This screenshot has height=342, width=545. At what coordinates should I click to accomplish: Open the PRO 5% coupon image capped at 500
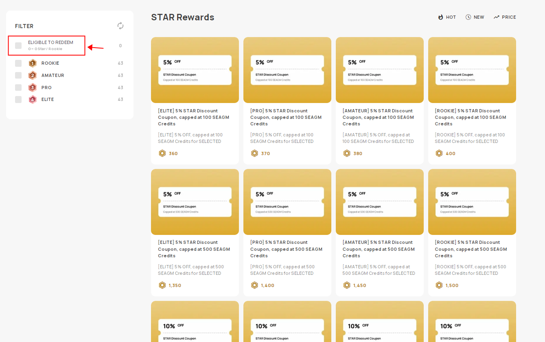[287, 202]
